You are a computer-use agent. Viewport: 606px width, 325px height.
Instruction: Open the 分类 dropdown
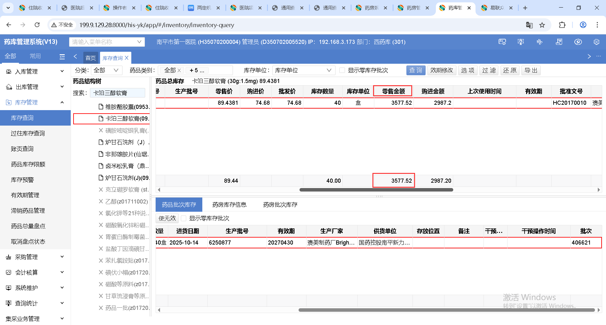pos(106,70)
